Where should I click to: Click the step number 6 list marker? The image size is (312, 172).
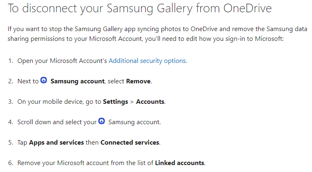click(x=11, y=163)
